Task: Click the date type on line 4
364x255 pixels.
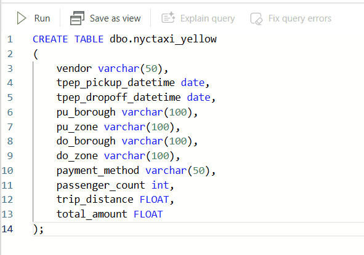Action: 193,83
